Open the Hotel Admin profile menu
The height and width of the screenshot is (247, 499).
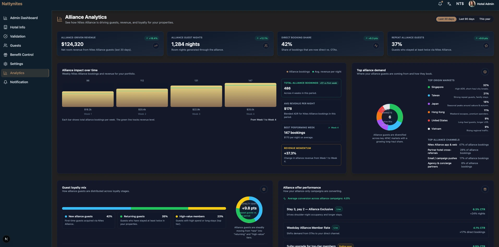[482, 4]
